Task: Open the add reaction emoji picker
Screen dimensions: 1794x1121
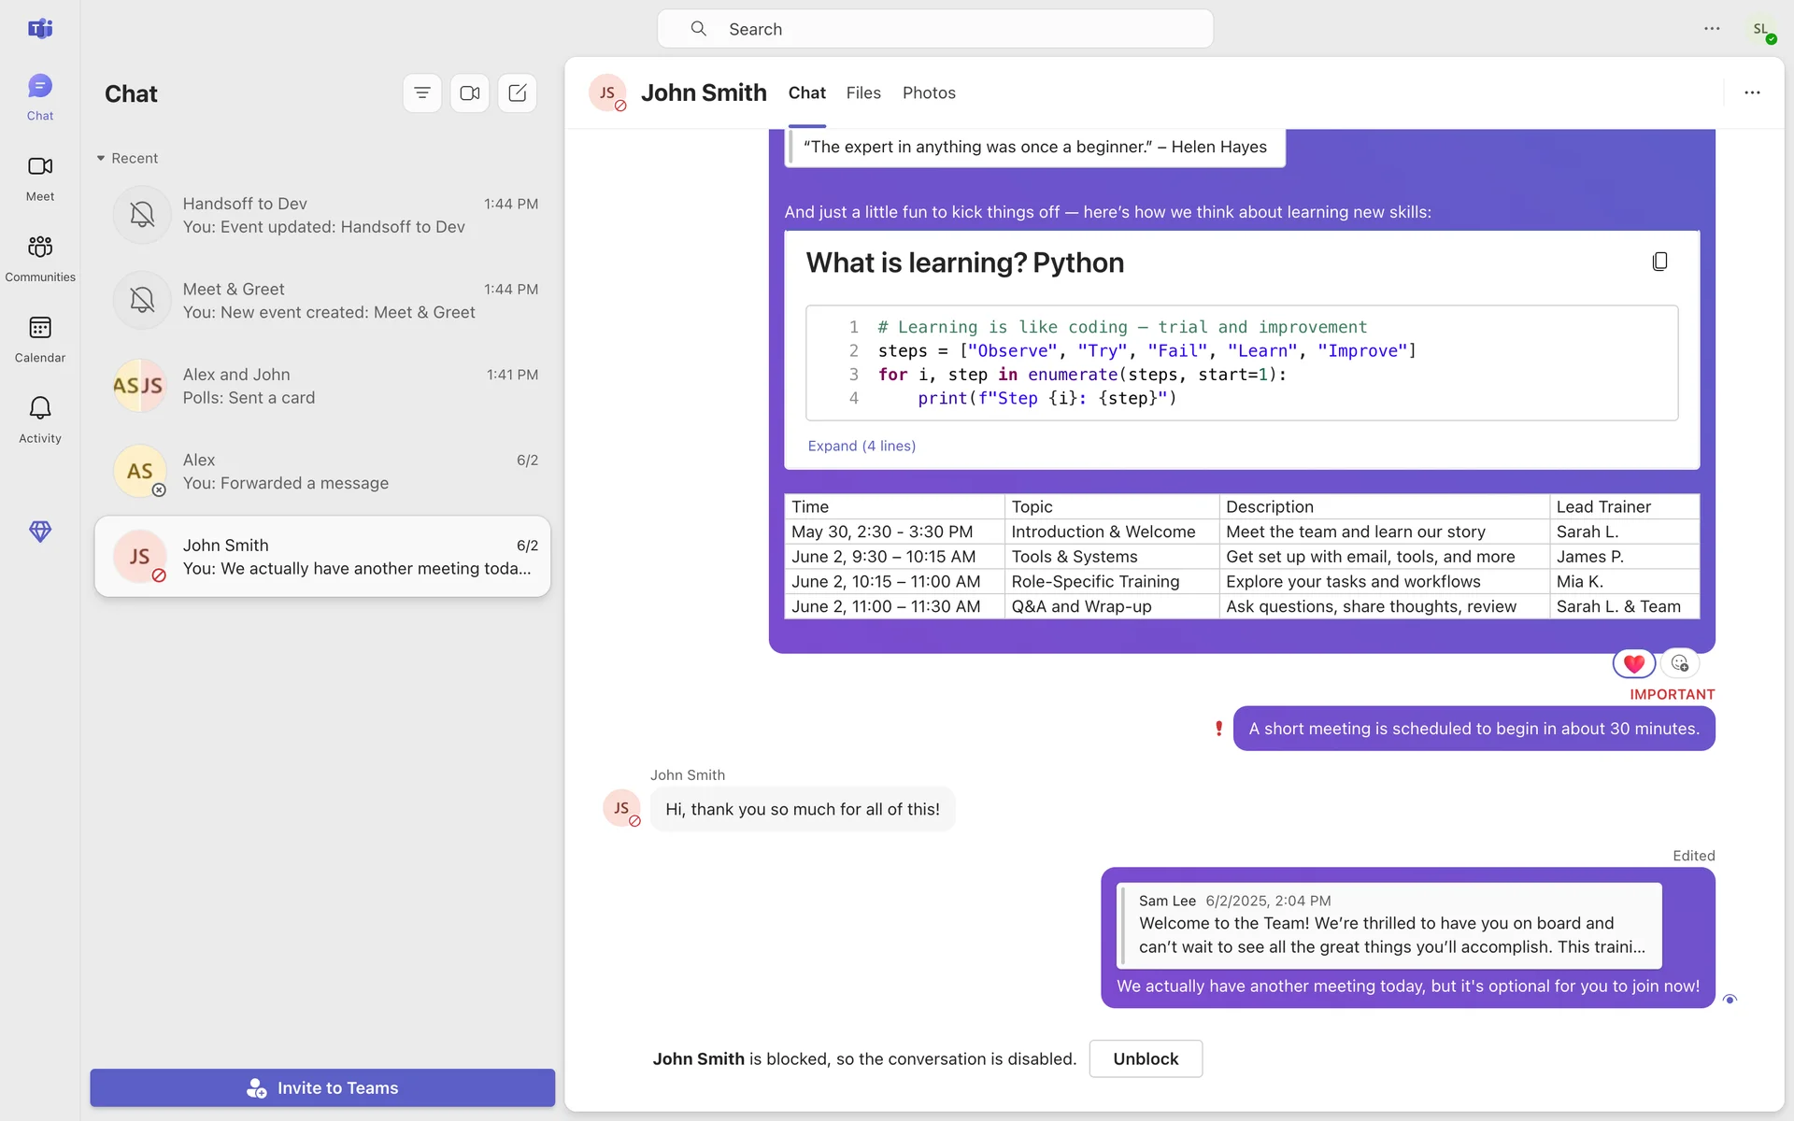Action: (1680, 664)
